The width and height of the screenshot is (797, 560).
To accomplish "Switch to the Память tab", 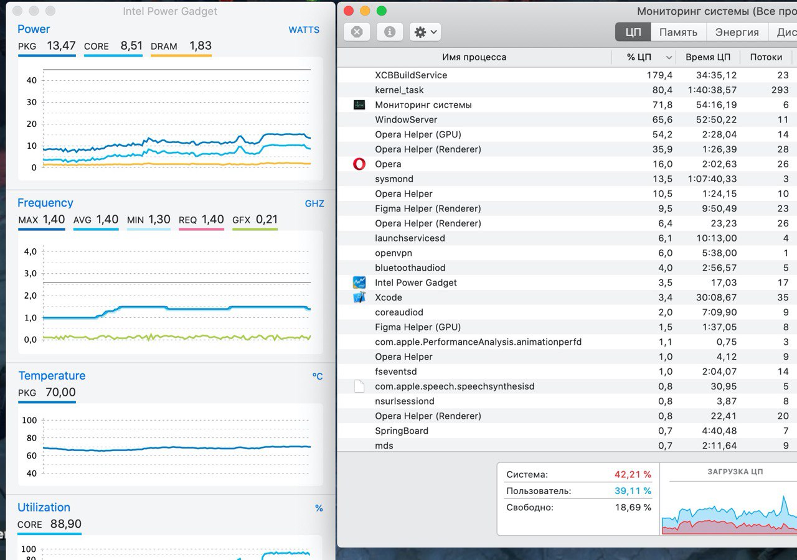I will pyautogui.click(x=679, y=32).
